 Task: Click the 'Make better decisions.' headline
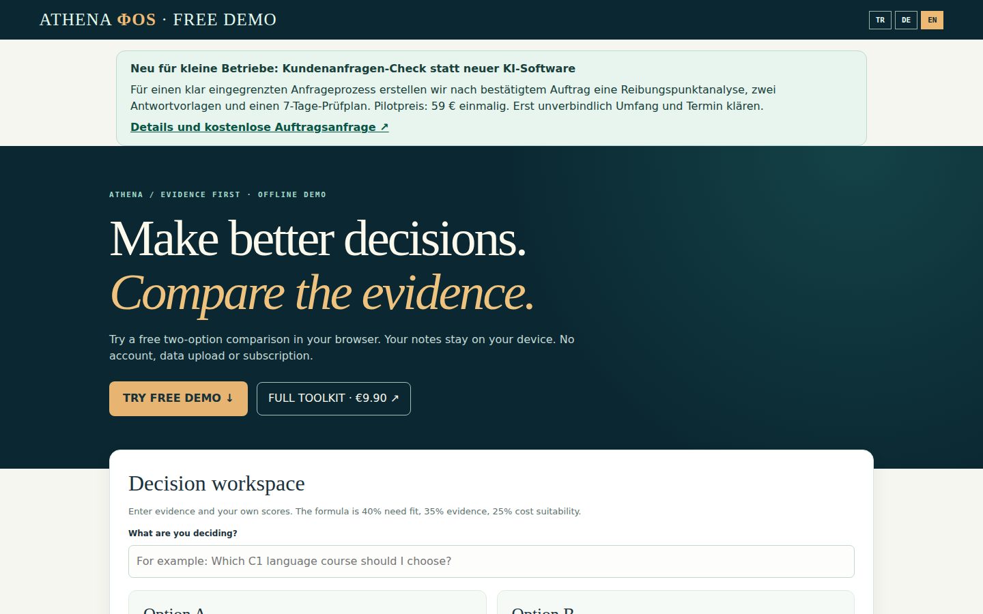tap(318, 239)
